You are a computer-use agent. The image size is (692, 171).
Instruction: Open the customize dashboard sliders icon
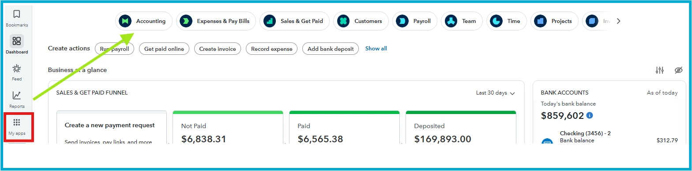point(660,70)
